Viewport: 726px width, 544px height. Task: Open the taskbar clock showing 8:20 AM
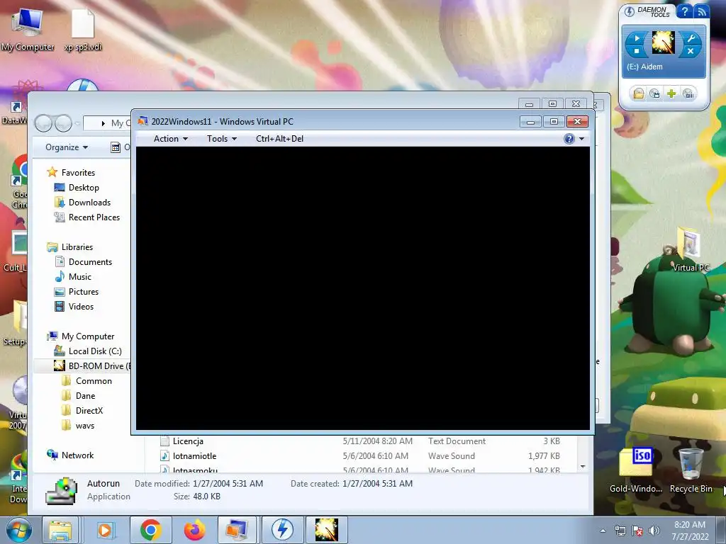690,531
